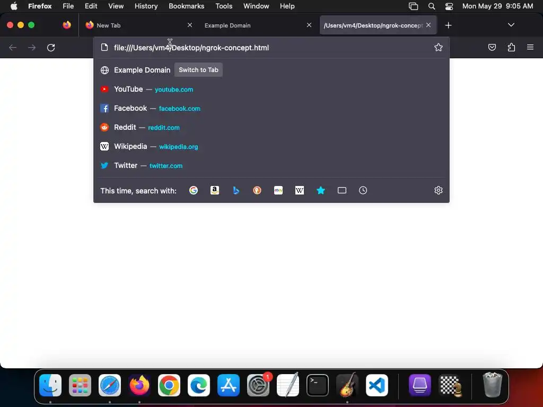Open Launchpad from the Dock

tap(80, 385)
